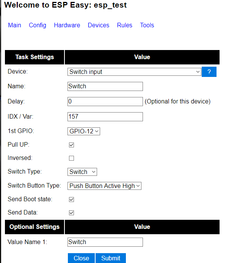The width and height of the screenshot is (226, 263).
Task: Open the Hardware menu link
Action: pos(67,25)
